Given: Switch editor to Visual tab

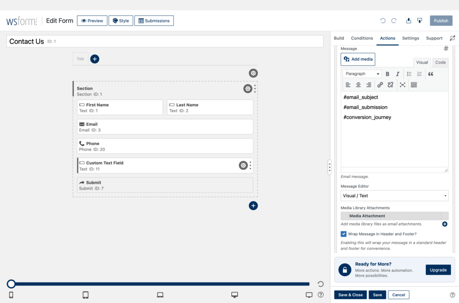Looking at the screenshot, I should coord(422,62).
